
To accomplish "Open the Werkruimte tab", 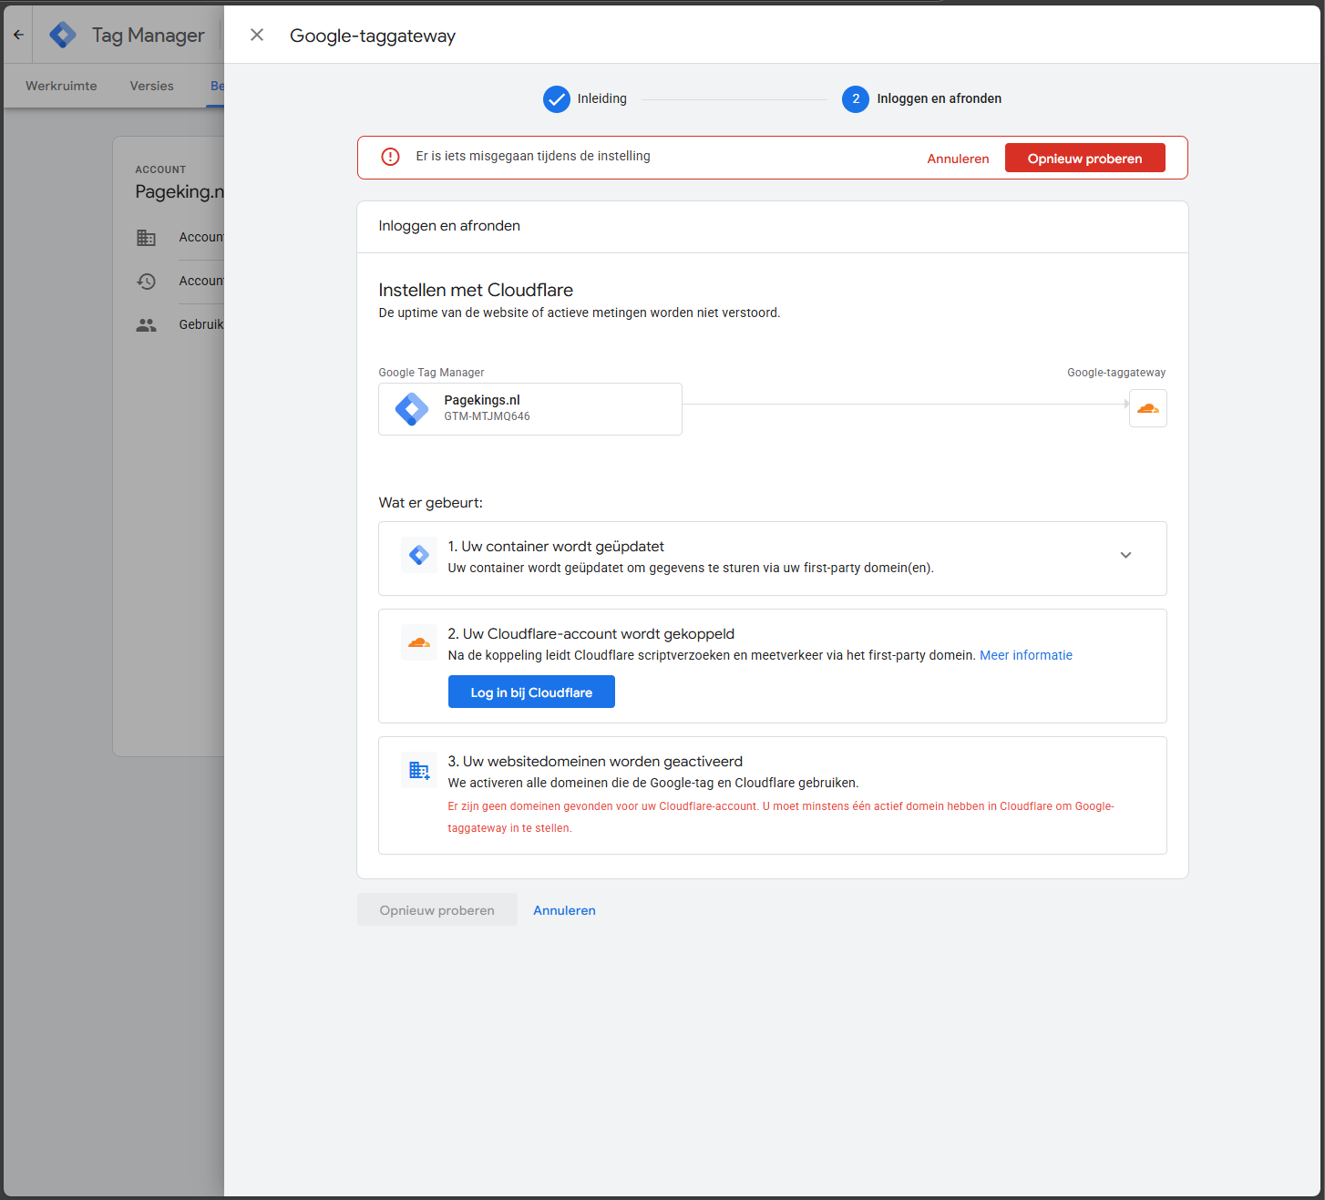I will 61,86.
